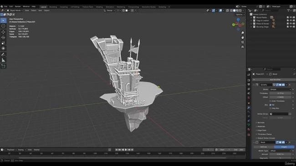
Task: Select the Cursor tool
Action: [3, 26]
